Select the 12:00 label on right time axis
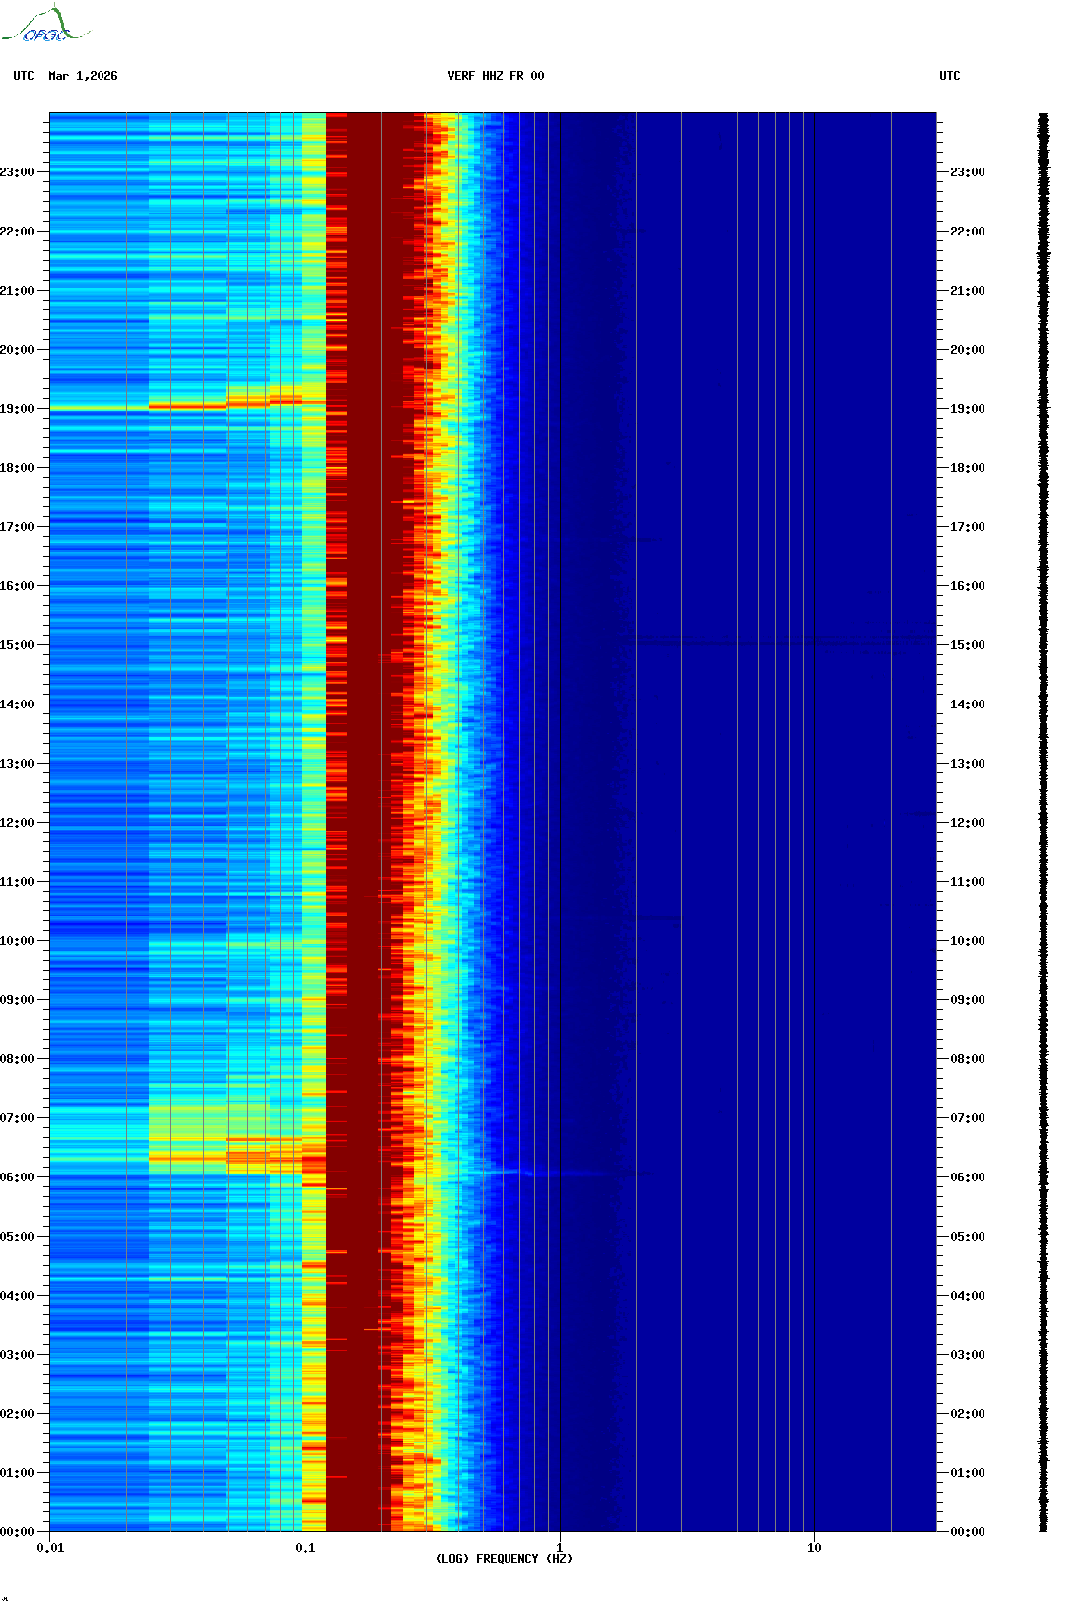This screenshot has width=1086, height=1610. point(967,823)
